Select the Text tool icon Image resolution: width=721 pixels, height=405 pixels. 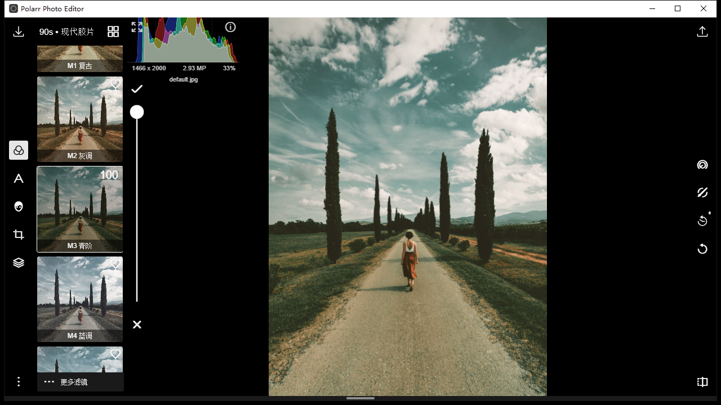(x=19, y=178)
